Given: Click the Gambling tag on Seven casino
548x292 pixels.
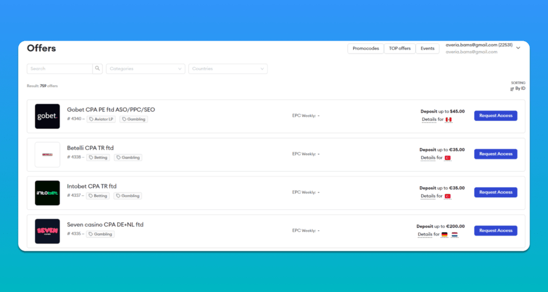Looking at the screenshot, I should tap(101, 234).
